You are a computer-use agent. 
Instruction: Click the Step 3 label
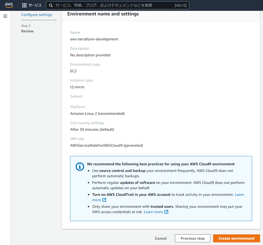tap(26, 26)
